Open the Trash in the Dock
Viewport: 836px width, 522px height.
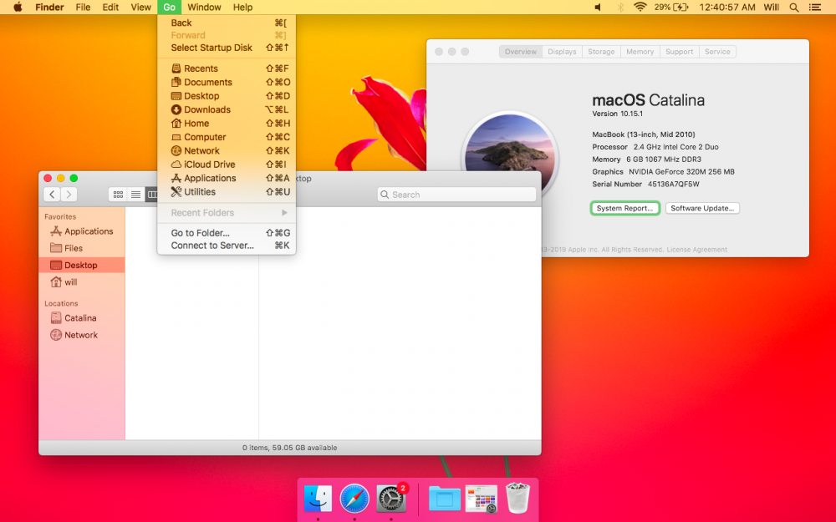(x=517, y=499)
